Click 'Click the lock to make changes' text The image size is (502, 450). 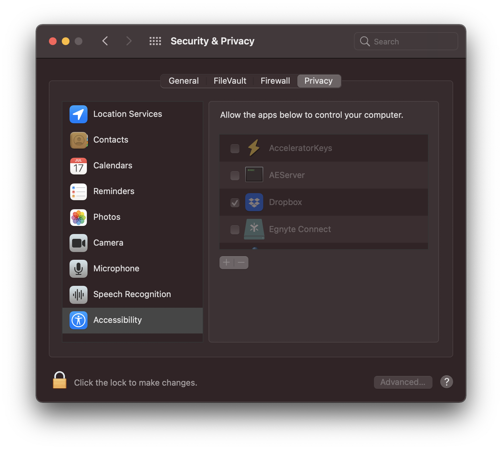pos(135,382)
